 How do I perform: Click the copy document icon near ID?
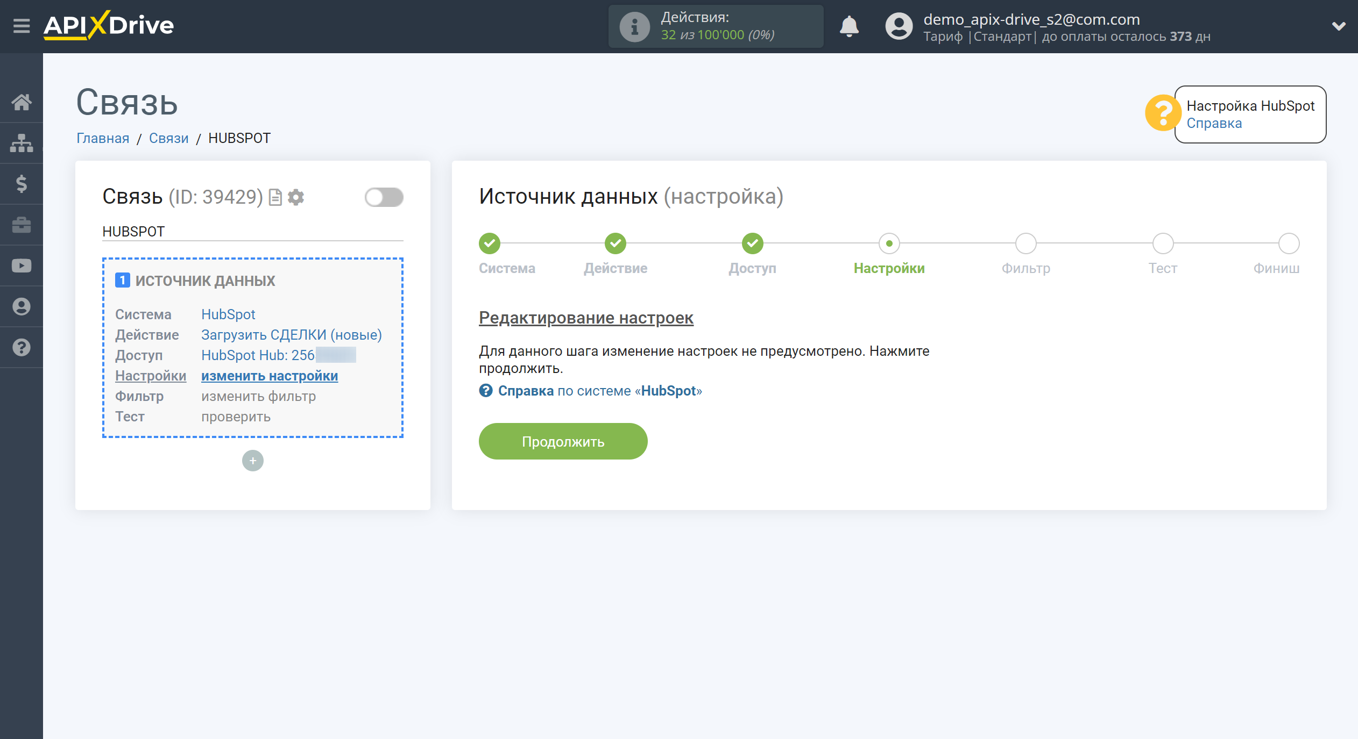click(275, 197)
